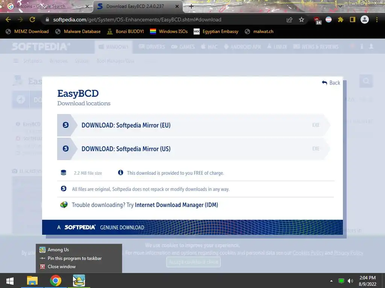Close the Download EasyBCD tab
385x288 pixels.
pyautogui.click(x=177, y=6)
